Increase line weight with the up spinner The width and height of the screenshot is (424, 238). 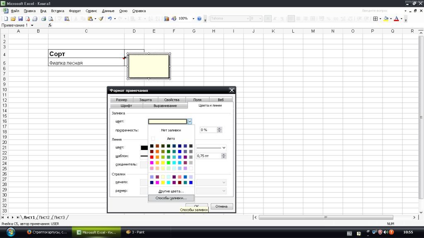click(x=224, y=155)
